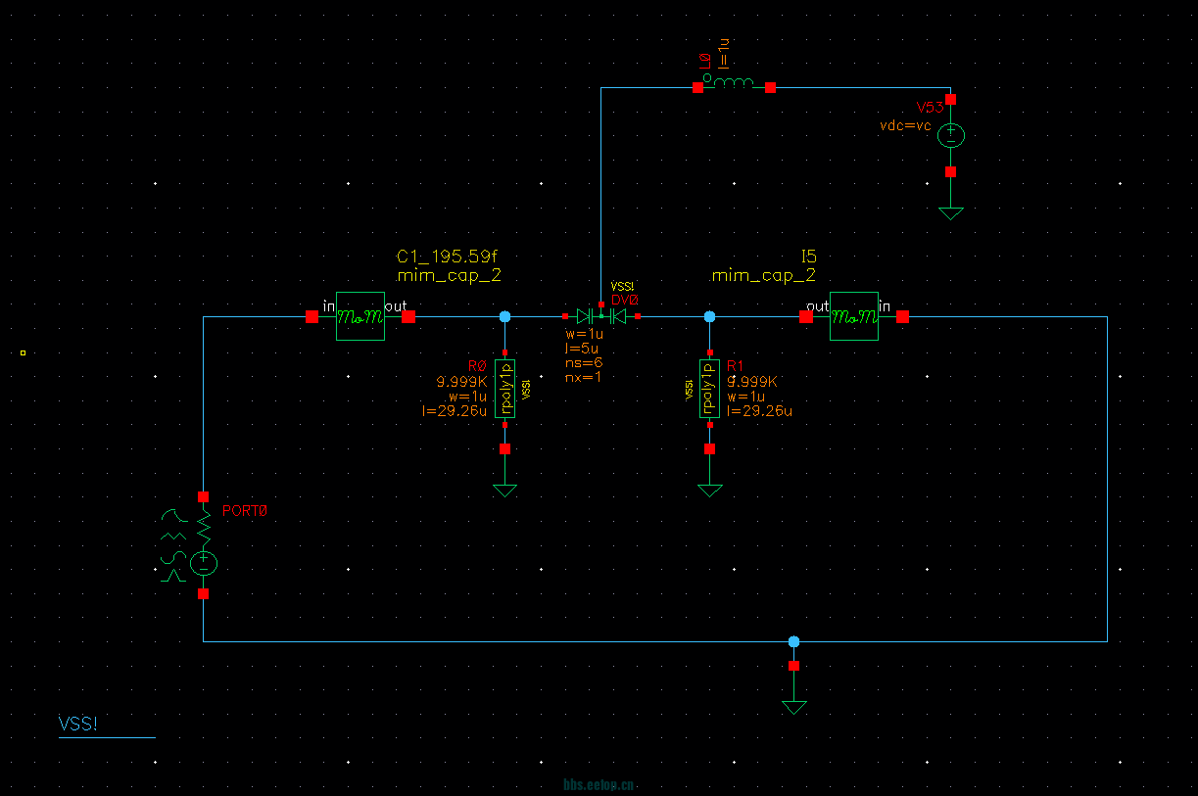Screen dimensions: 1198x796
Task: Select the 'mim_cap_2' label under C1_195.59f
Action: point(449,276)
